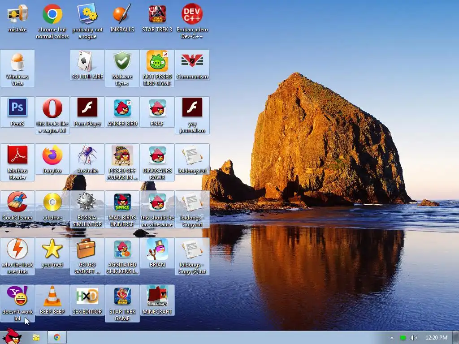Select the 'mistake' computer icon
The height and width of the screenshot is (344, 459).
pyautogui.click(x=17, y=14)
